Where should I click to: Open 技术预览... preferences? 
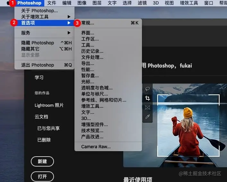tap(108, 131)
